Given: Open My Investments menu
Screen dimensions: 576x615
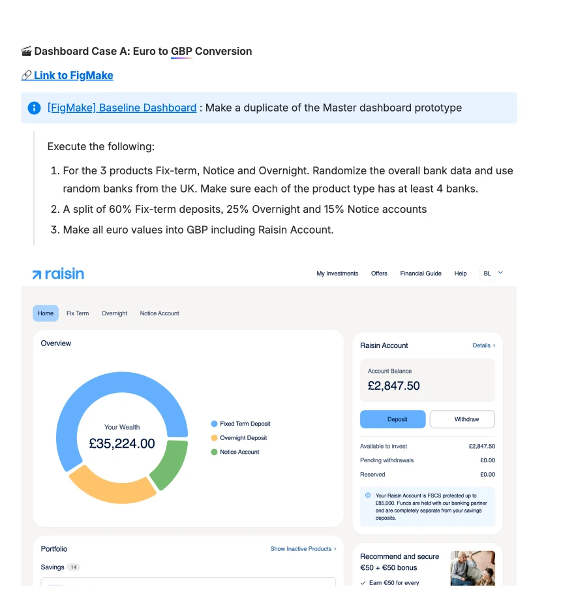Looking at the screenshot, I should [x=337, y=274].
